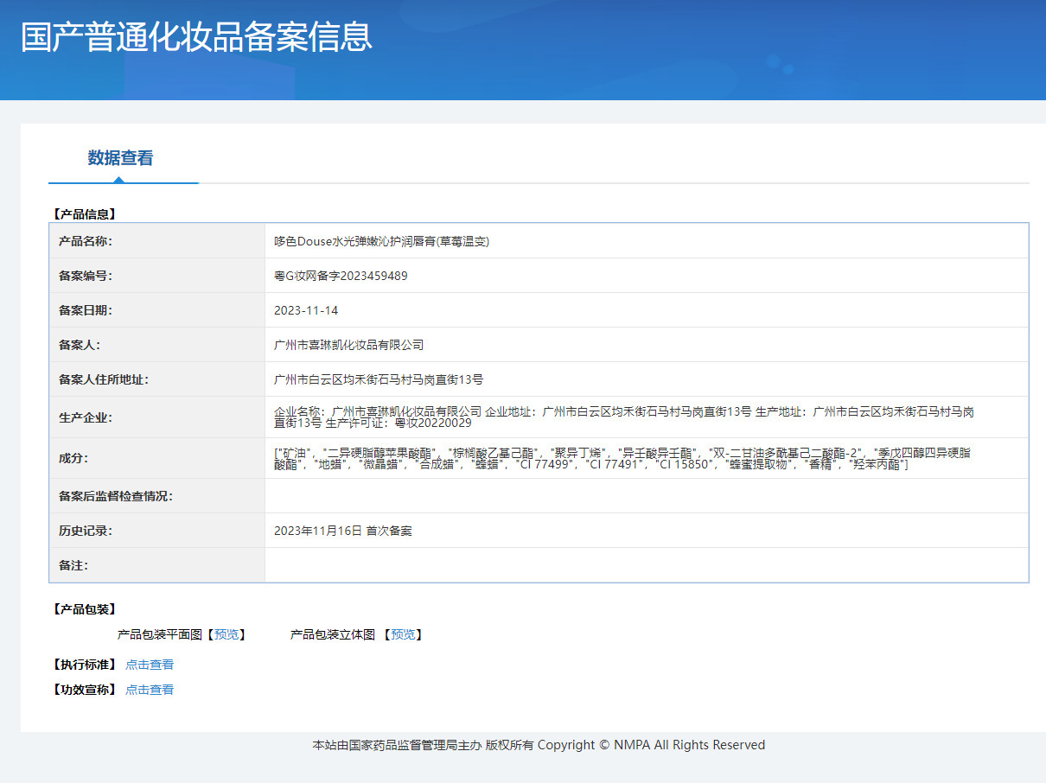
Task: Switch to the 数据查看 tab
Action: (x=120, y=158)
